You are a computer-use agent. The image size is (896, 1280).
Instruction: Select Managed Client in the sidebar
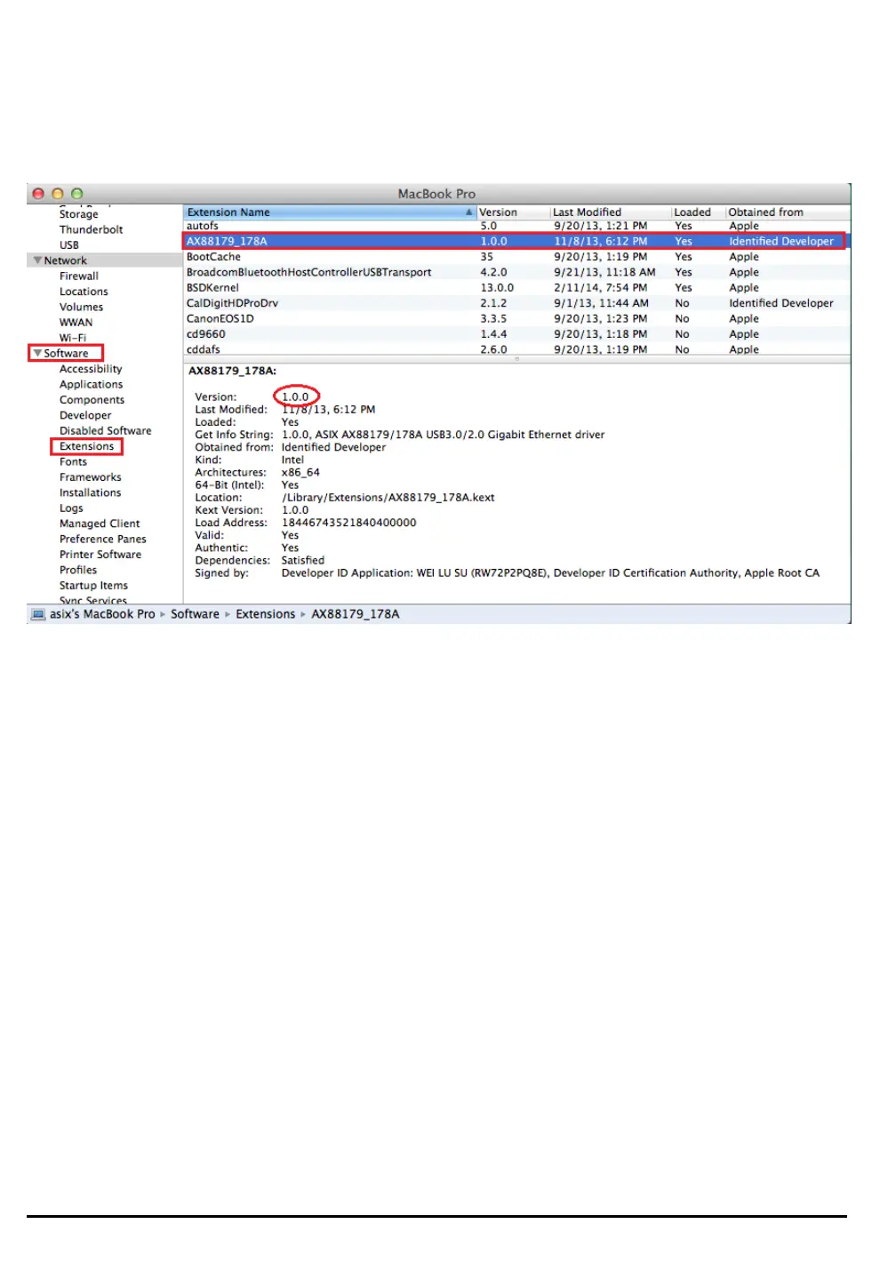click(100, 524)
